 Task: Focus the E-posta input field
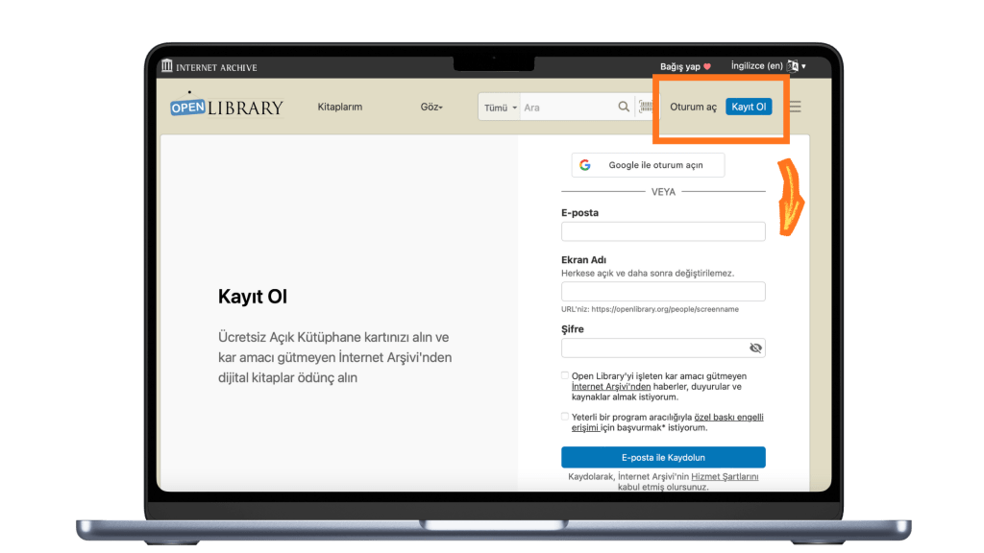663,231
